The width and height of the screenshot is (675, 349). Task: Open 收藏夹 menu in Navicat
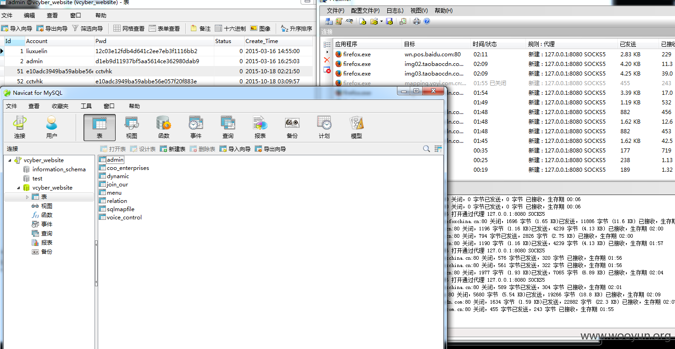[x=60, y=106]
